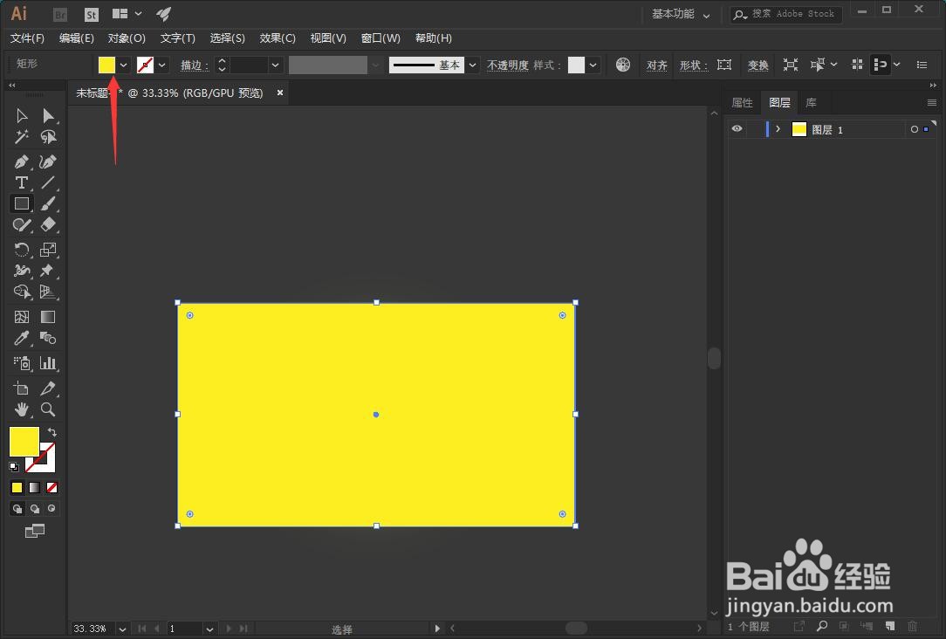946x639 pixels.
Task: Set the fill to none in toolbox
Action: [51, 488]
